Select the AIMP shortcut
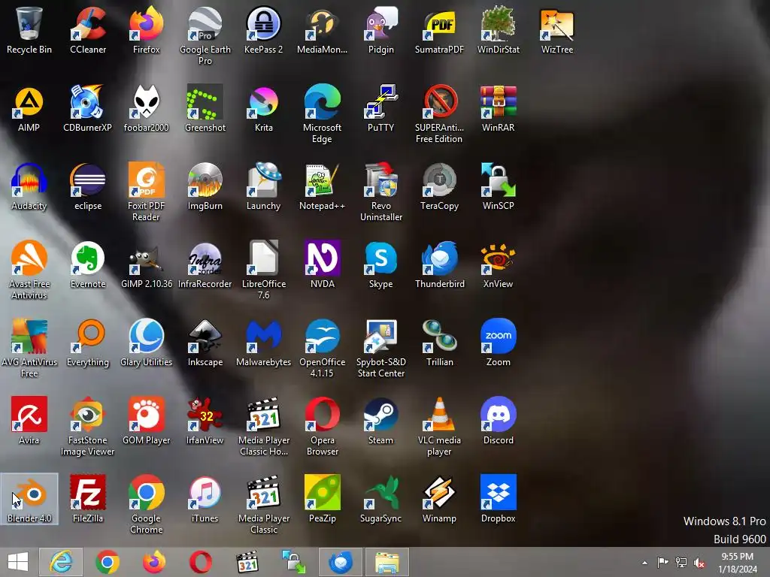 click(x=29, y=108)
